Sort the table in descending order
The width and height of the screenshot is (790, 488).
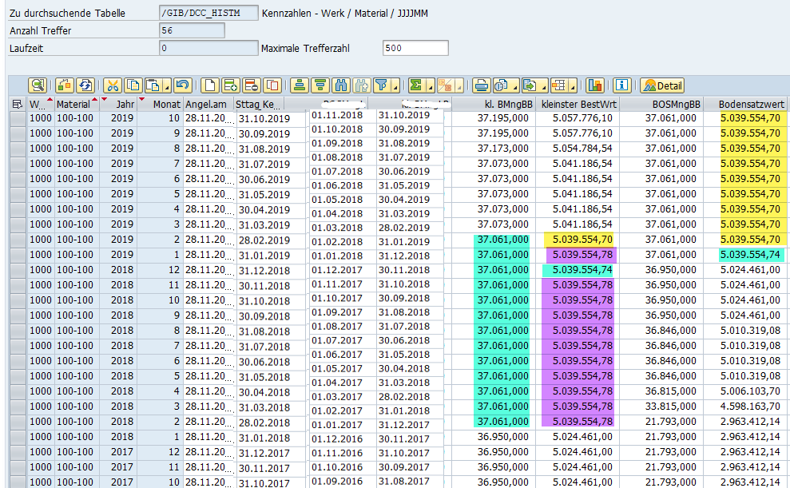coord(320,85)
